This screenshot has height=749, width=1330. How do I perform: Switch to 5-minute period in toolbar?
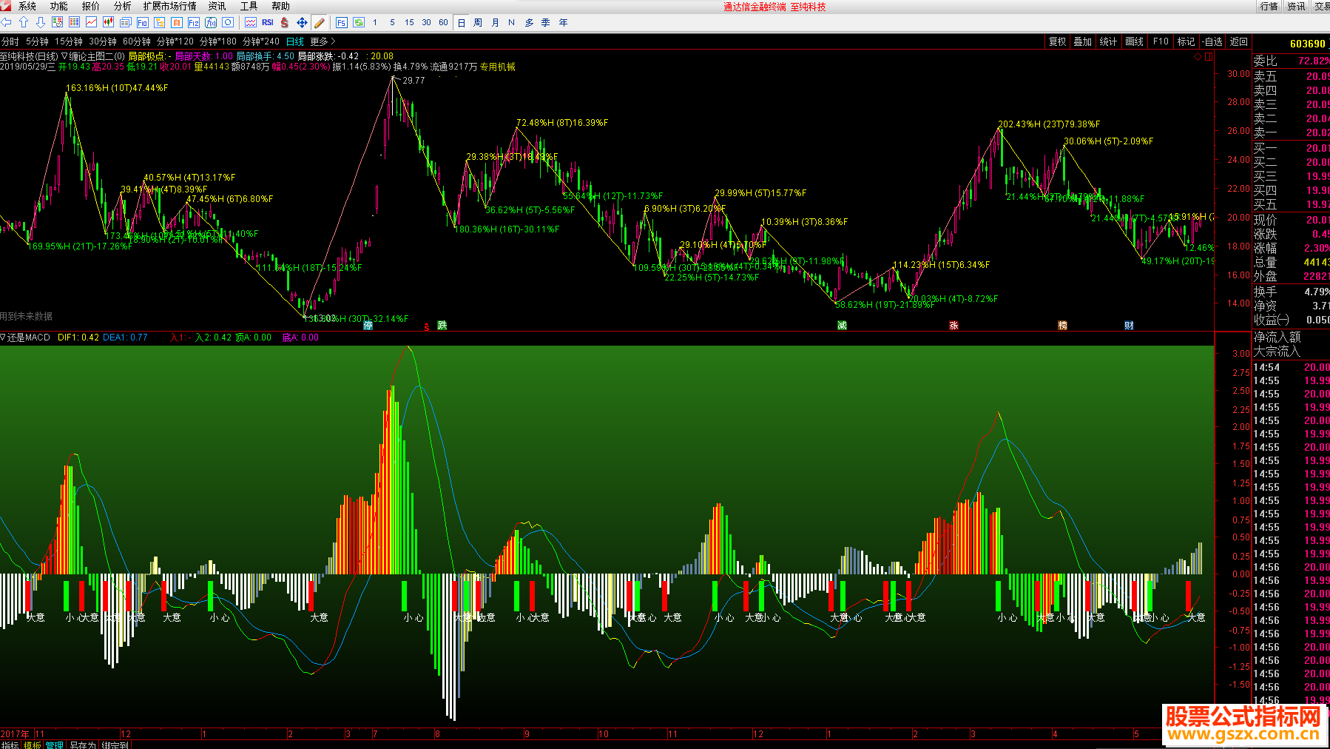coord(392,22)
